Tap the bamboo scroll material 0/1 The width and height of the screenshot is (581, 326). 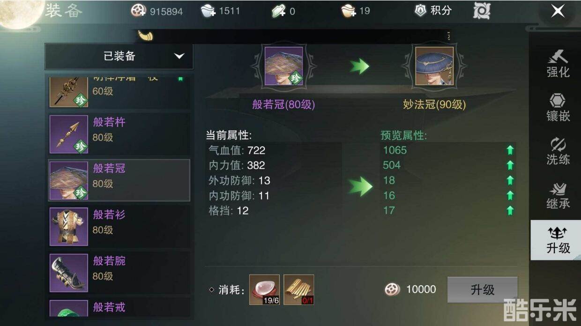click(x=298, y=289)
